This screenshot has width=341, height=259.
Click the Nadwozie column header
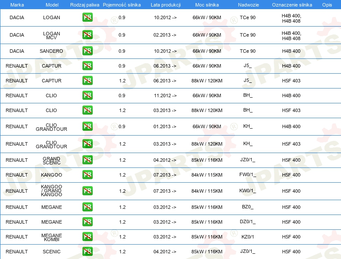coord(249,5)
